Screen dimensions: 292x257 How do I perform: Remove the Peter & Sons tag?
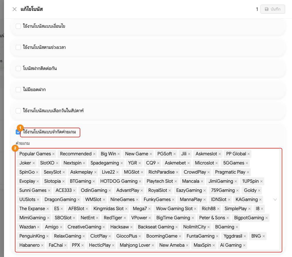pos(228,218)
